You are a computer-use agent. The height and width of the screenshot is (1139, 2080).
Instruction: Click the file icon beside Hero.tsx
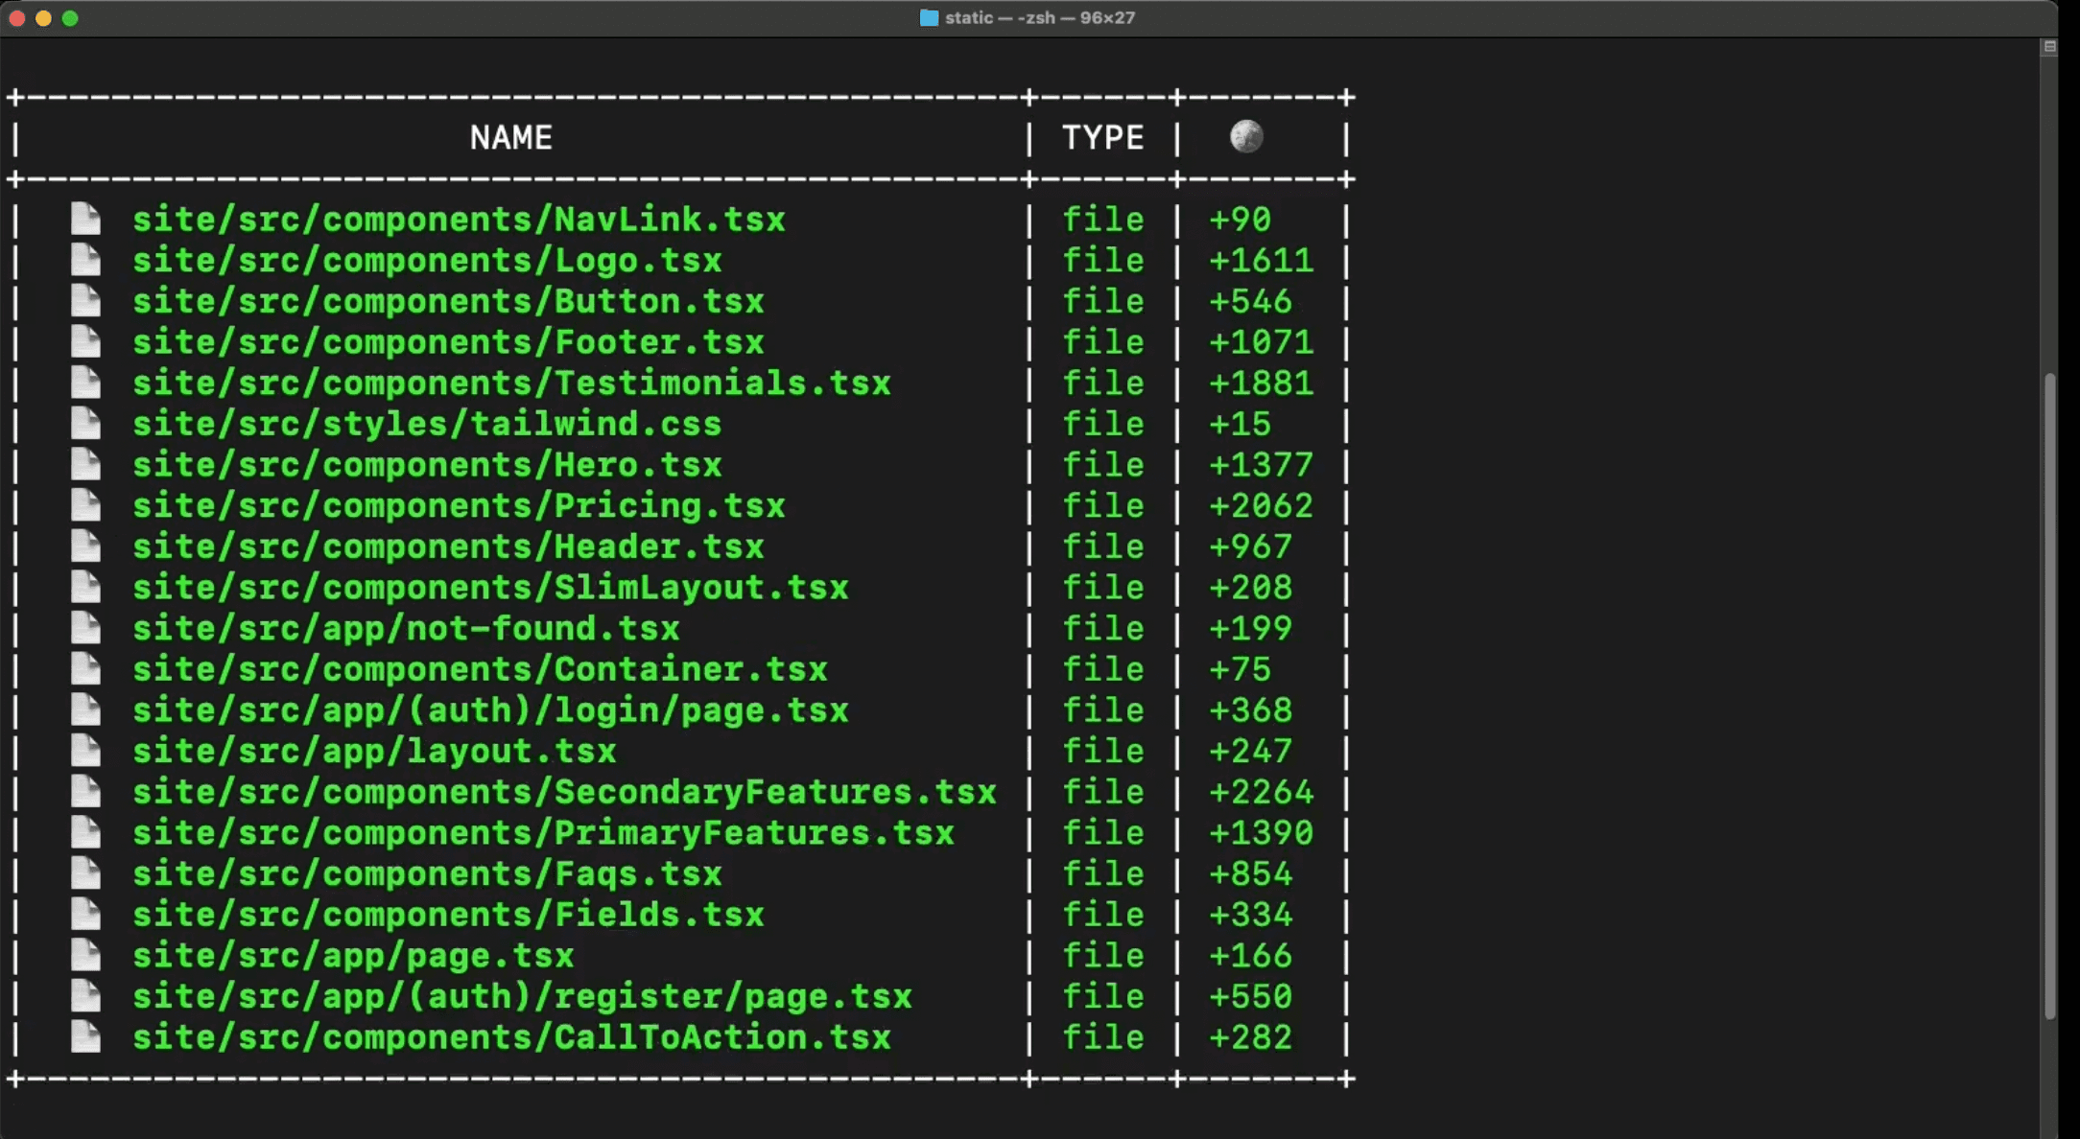click(85, 464)
